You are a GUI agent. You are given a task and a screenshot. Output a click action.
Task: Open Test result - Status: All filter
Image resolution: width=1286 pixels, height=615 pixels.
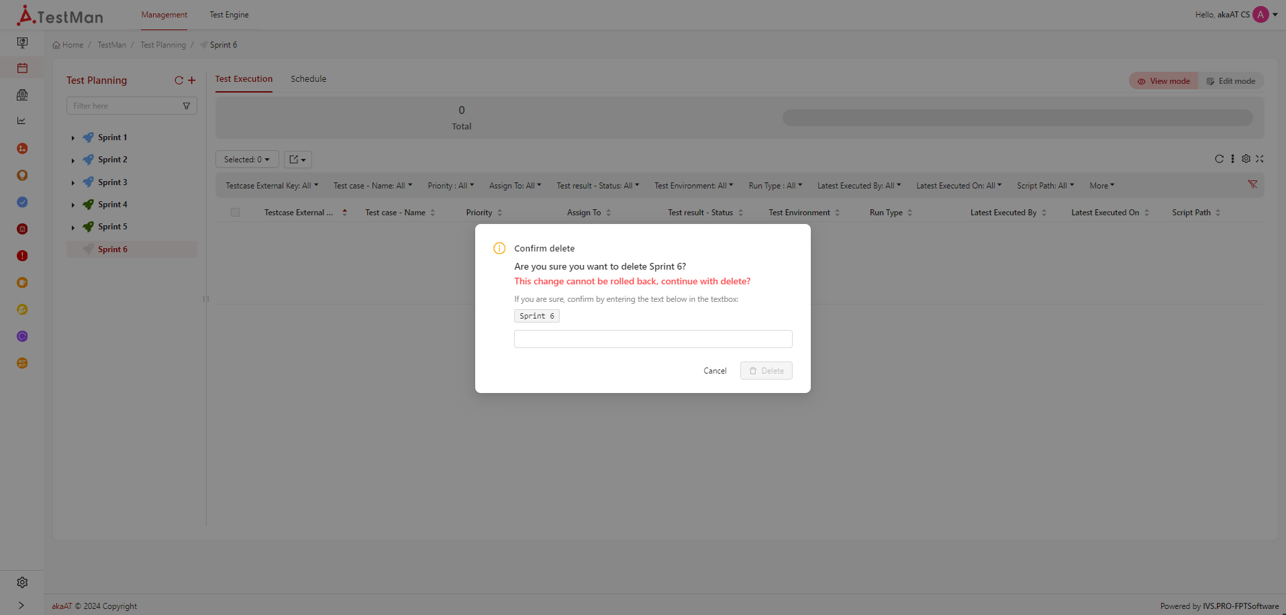(597, 186)
